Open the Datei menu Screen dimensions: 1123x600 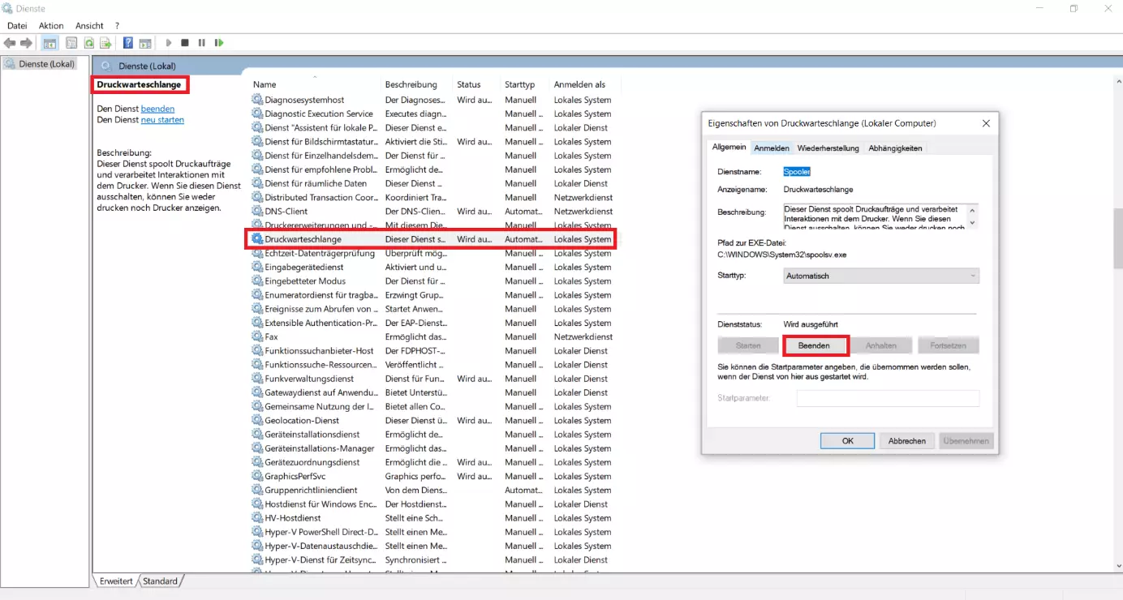17,26
